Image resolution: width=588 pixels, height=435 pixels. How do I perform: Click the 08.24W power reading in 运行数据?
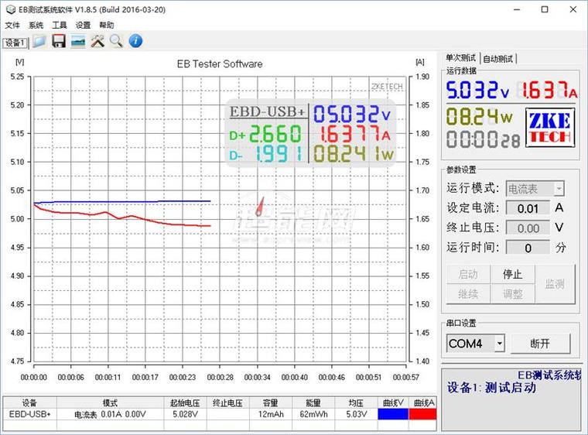click(x=479, y=116)
